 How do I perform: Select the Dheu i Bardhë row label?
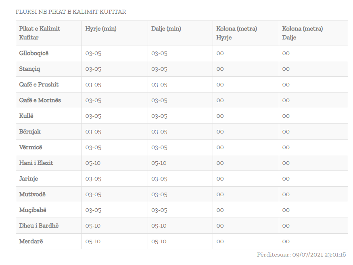(39, 226)
